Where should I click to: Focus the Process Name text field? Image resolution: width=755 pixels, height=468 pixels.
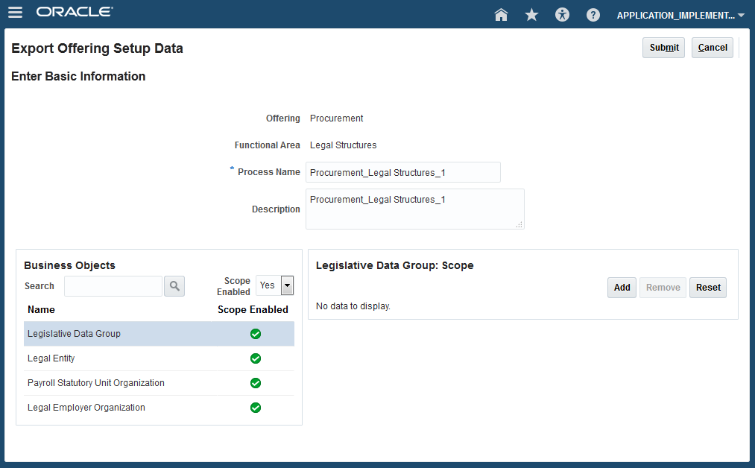(402, 172)
